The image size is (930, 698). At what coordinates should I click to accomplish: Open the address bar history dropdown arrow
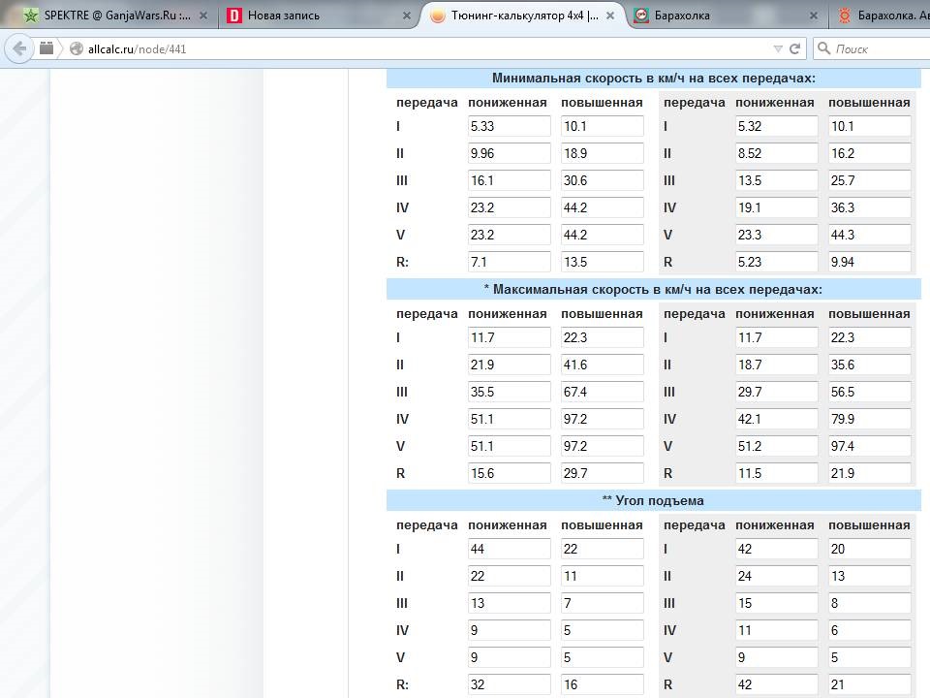778,49
